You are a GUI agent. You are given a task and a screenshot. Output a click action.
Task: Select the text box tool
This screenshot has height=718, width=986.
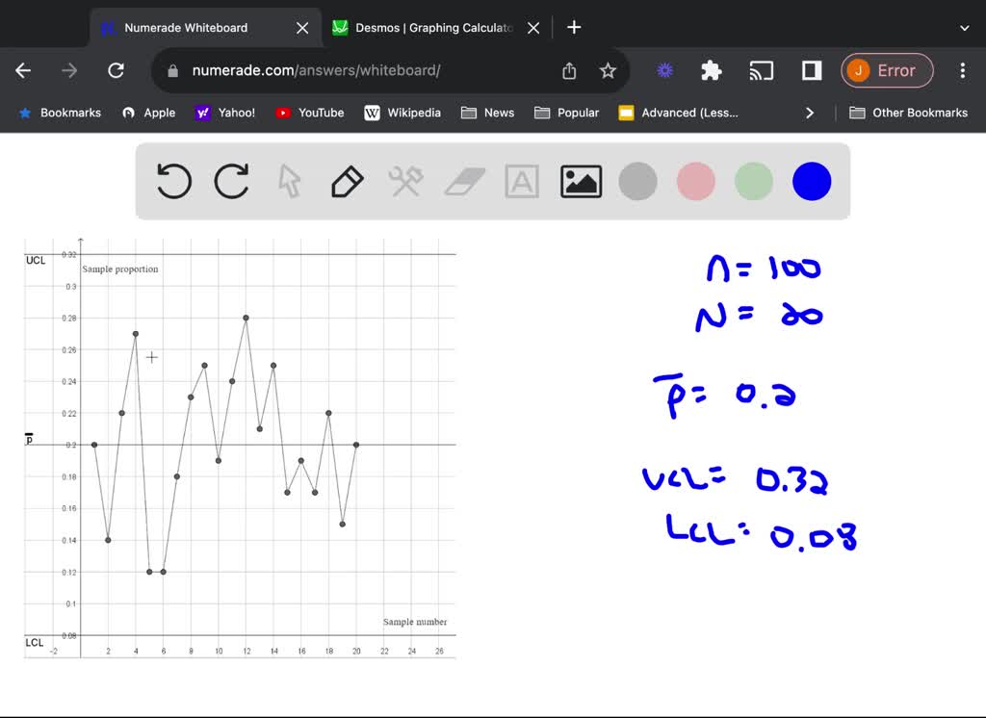[522, 181]
